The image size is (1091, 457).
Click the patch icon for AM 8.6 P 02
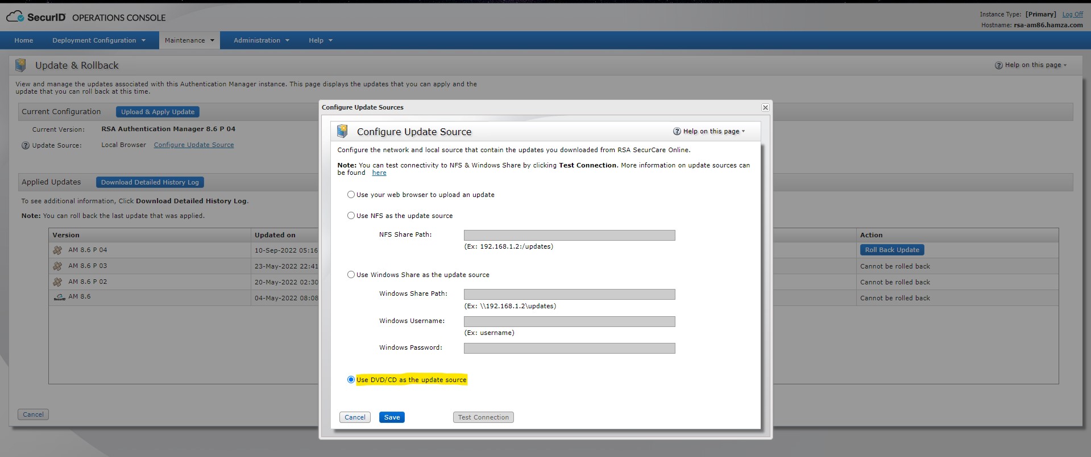pyautogui.click(x=58, y=282)
